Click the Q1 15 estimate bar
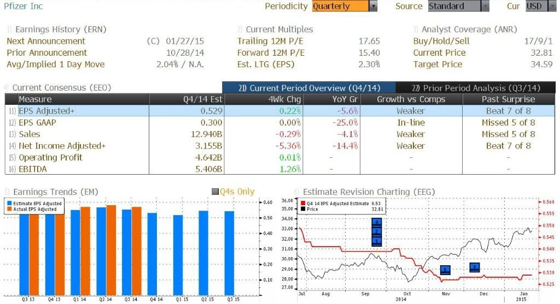 coord(178,255)
